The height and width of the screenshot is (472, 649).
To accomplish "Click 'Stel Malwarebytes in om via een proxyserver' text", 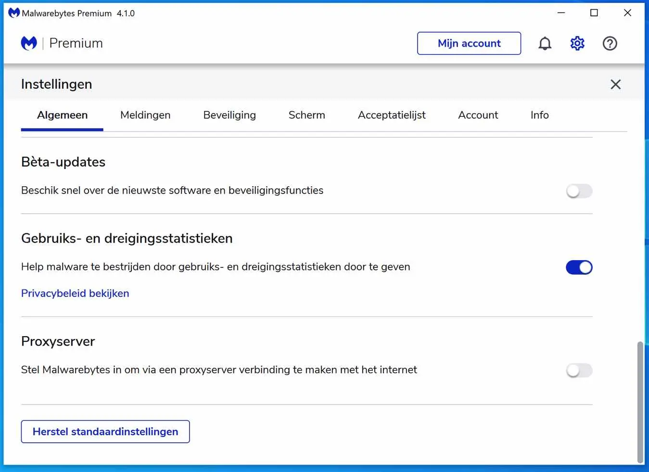I will click(x=219, y=370).
